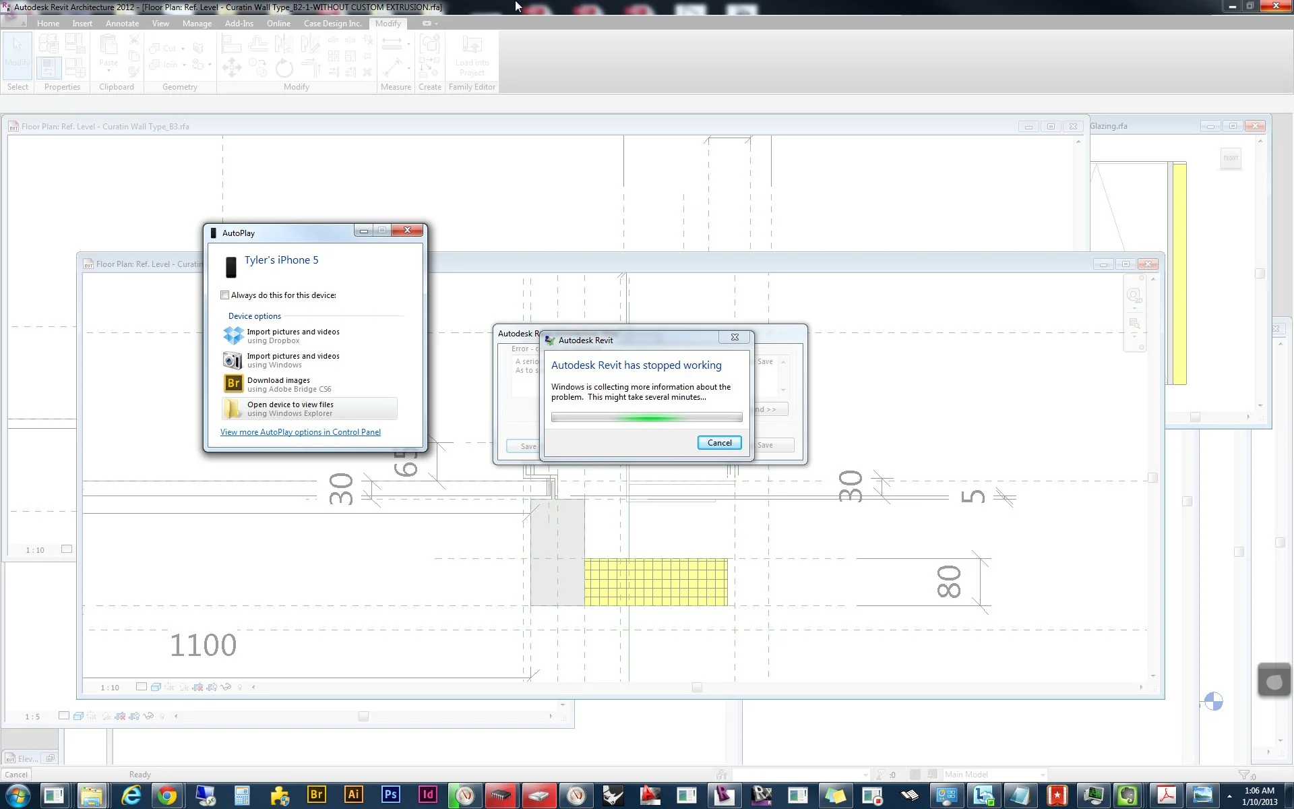
Task: Click the detail level icon beside 1:10 scale
Action: click(141, 687)
